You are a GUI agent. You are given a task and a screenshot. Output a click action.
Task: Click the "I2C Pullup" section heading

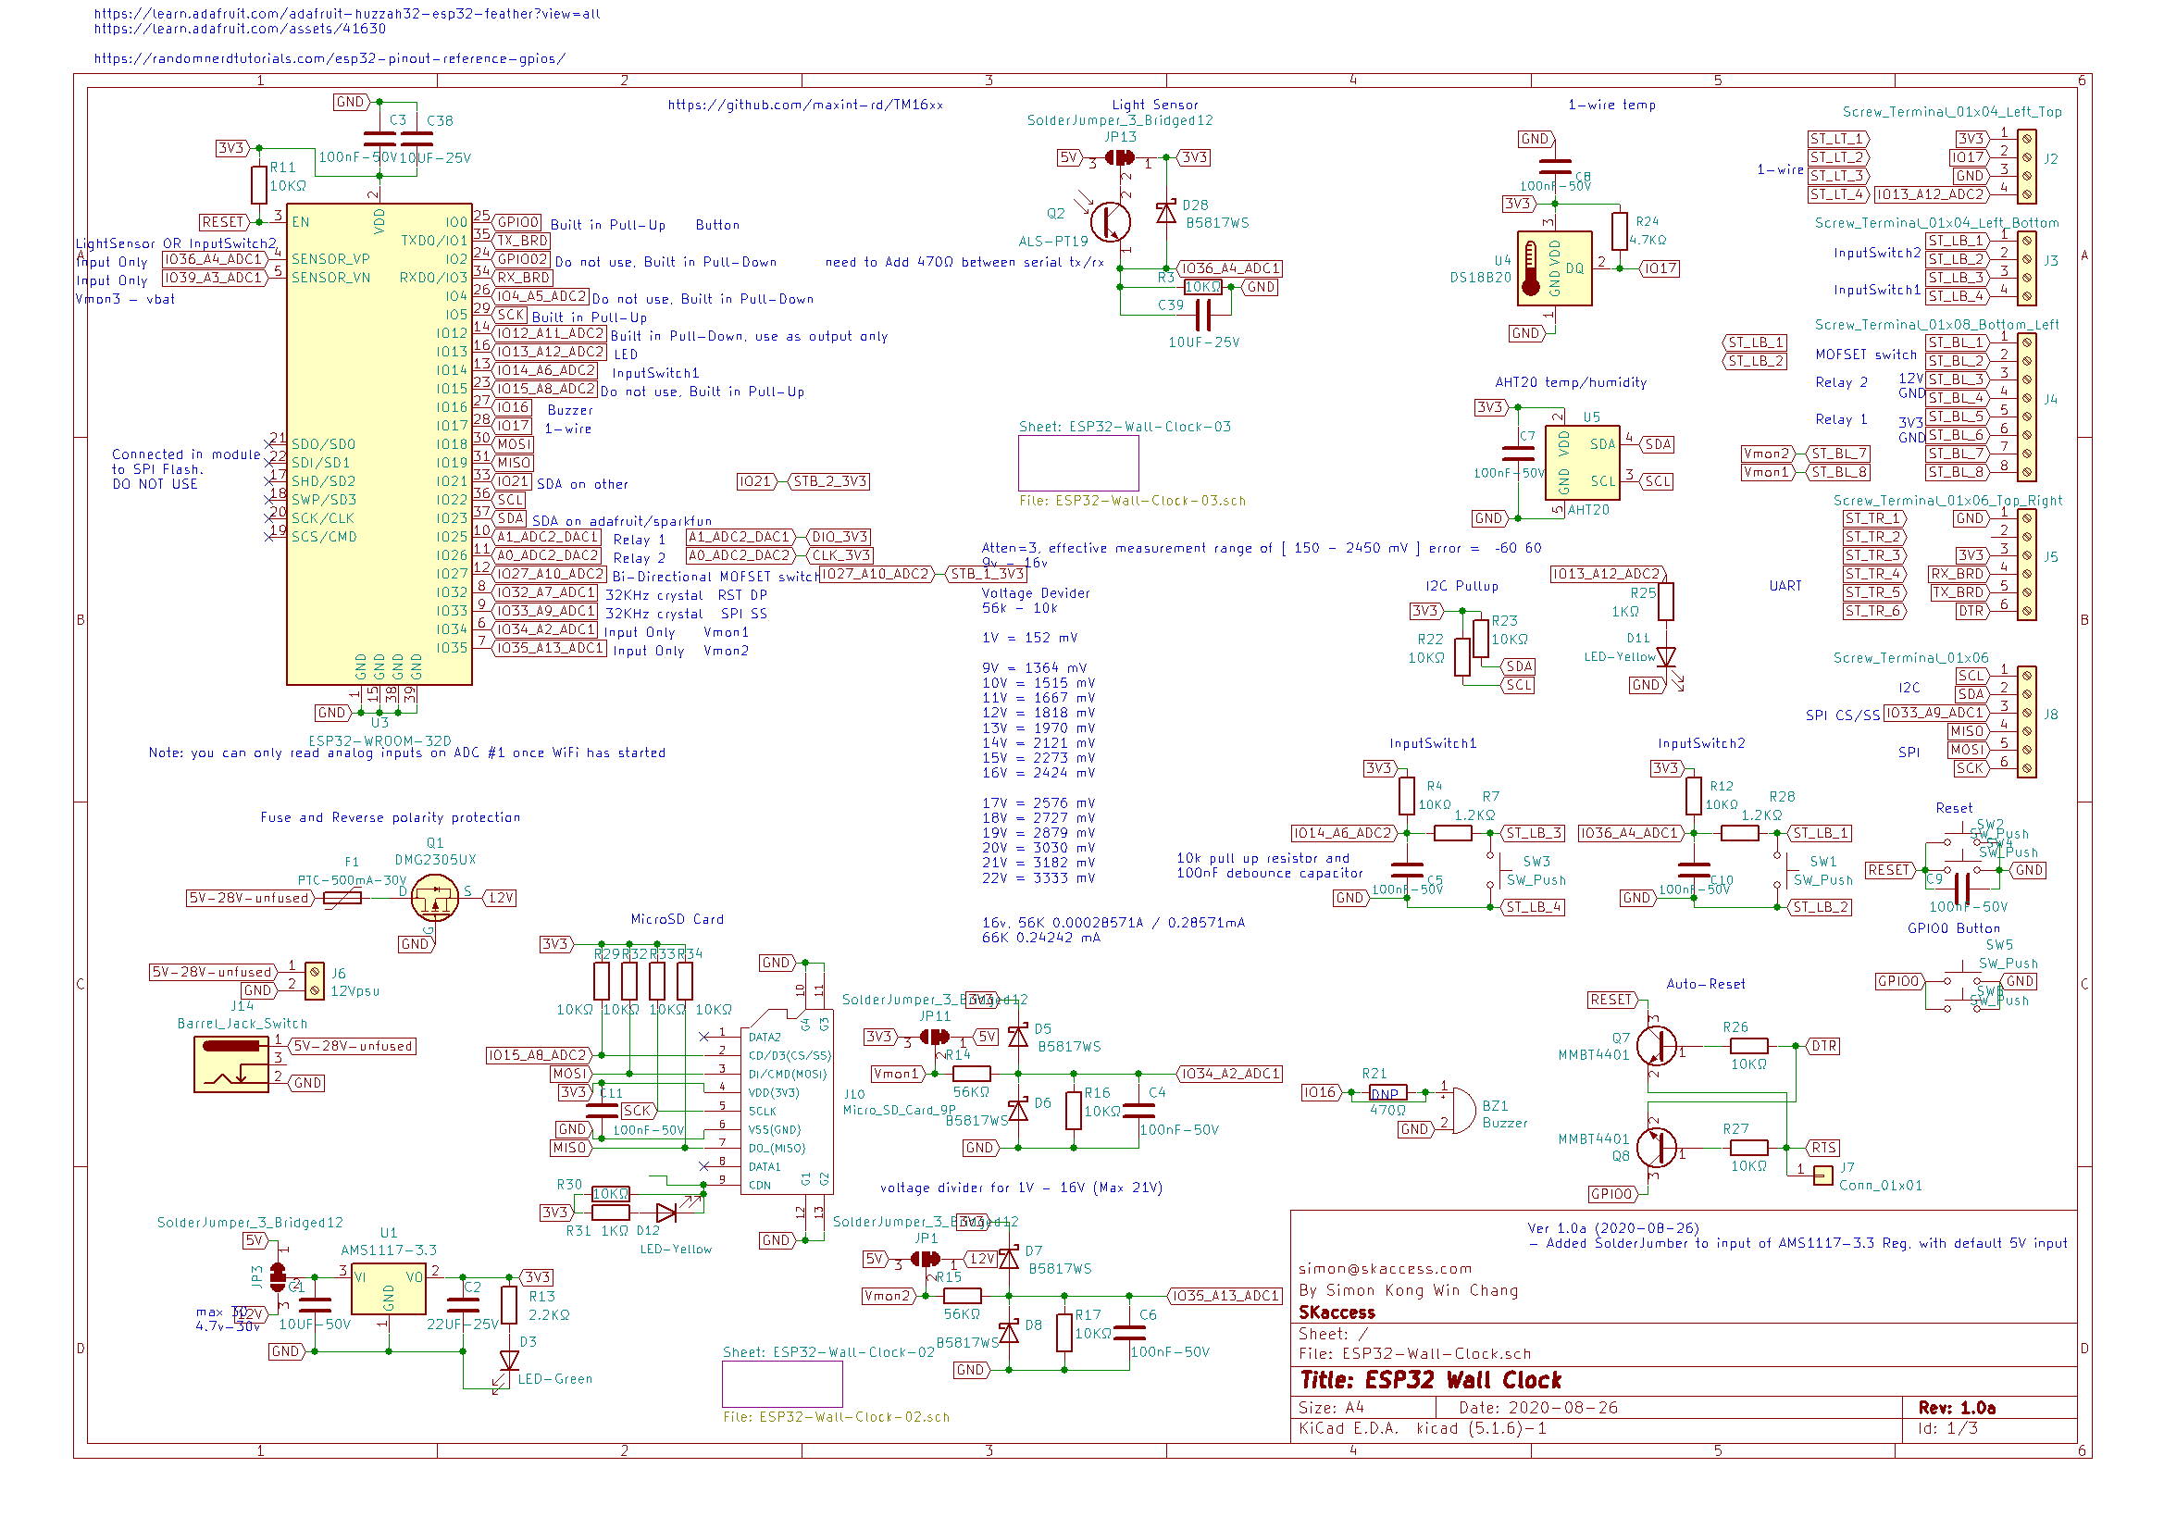[x=1461, y=585]
